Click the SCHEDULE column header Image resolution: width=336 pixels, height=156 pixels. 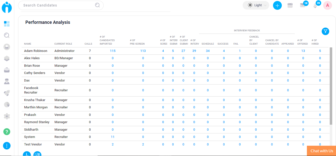point(208,44)
